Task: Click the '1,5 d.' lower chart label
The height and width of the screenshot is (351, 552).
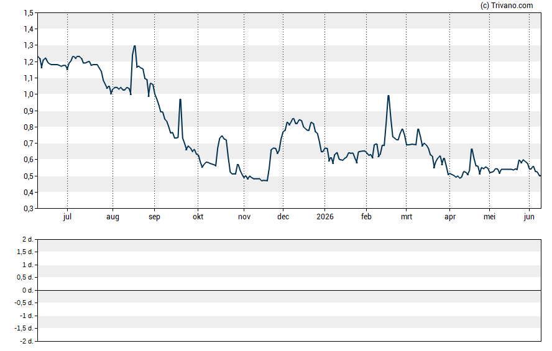Action: pos(25,252)
